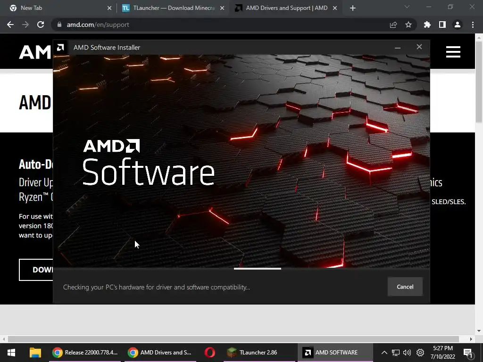Select AMD SOFTWARE taskbar button
Viewport: 483px width, 362px height.
tap(335, 353)
